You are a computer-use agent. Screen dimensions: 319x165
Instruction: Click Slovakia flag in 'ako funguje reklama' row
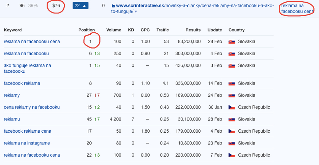[232, 66]
